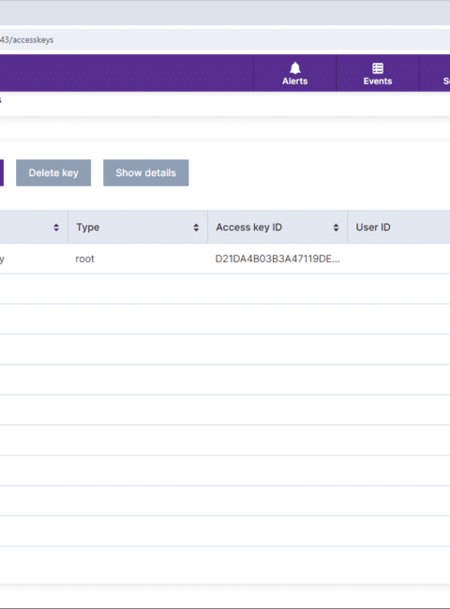Select the Type column header text
This screenshot has height=609, width=450.
pyautogui.click(x=88, y=228)
